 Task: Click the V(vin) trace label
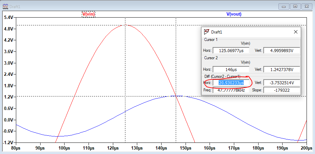89,14
